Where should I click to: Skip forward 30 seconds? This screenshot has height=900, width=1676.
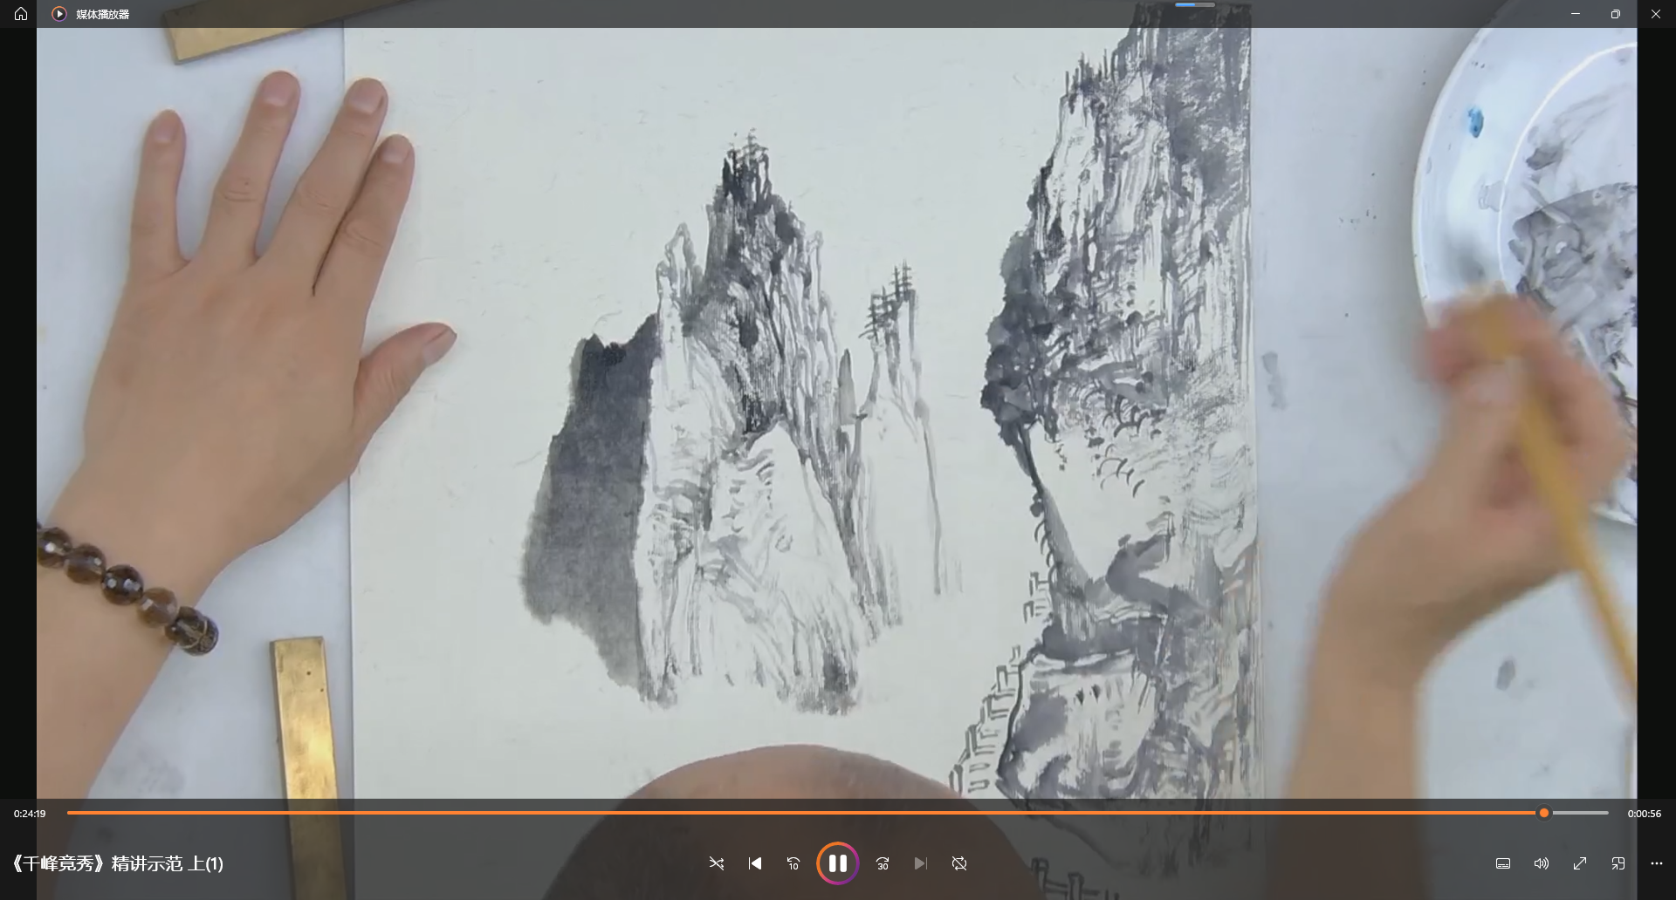tap(883, 863)
